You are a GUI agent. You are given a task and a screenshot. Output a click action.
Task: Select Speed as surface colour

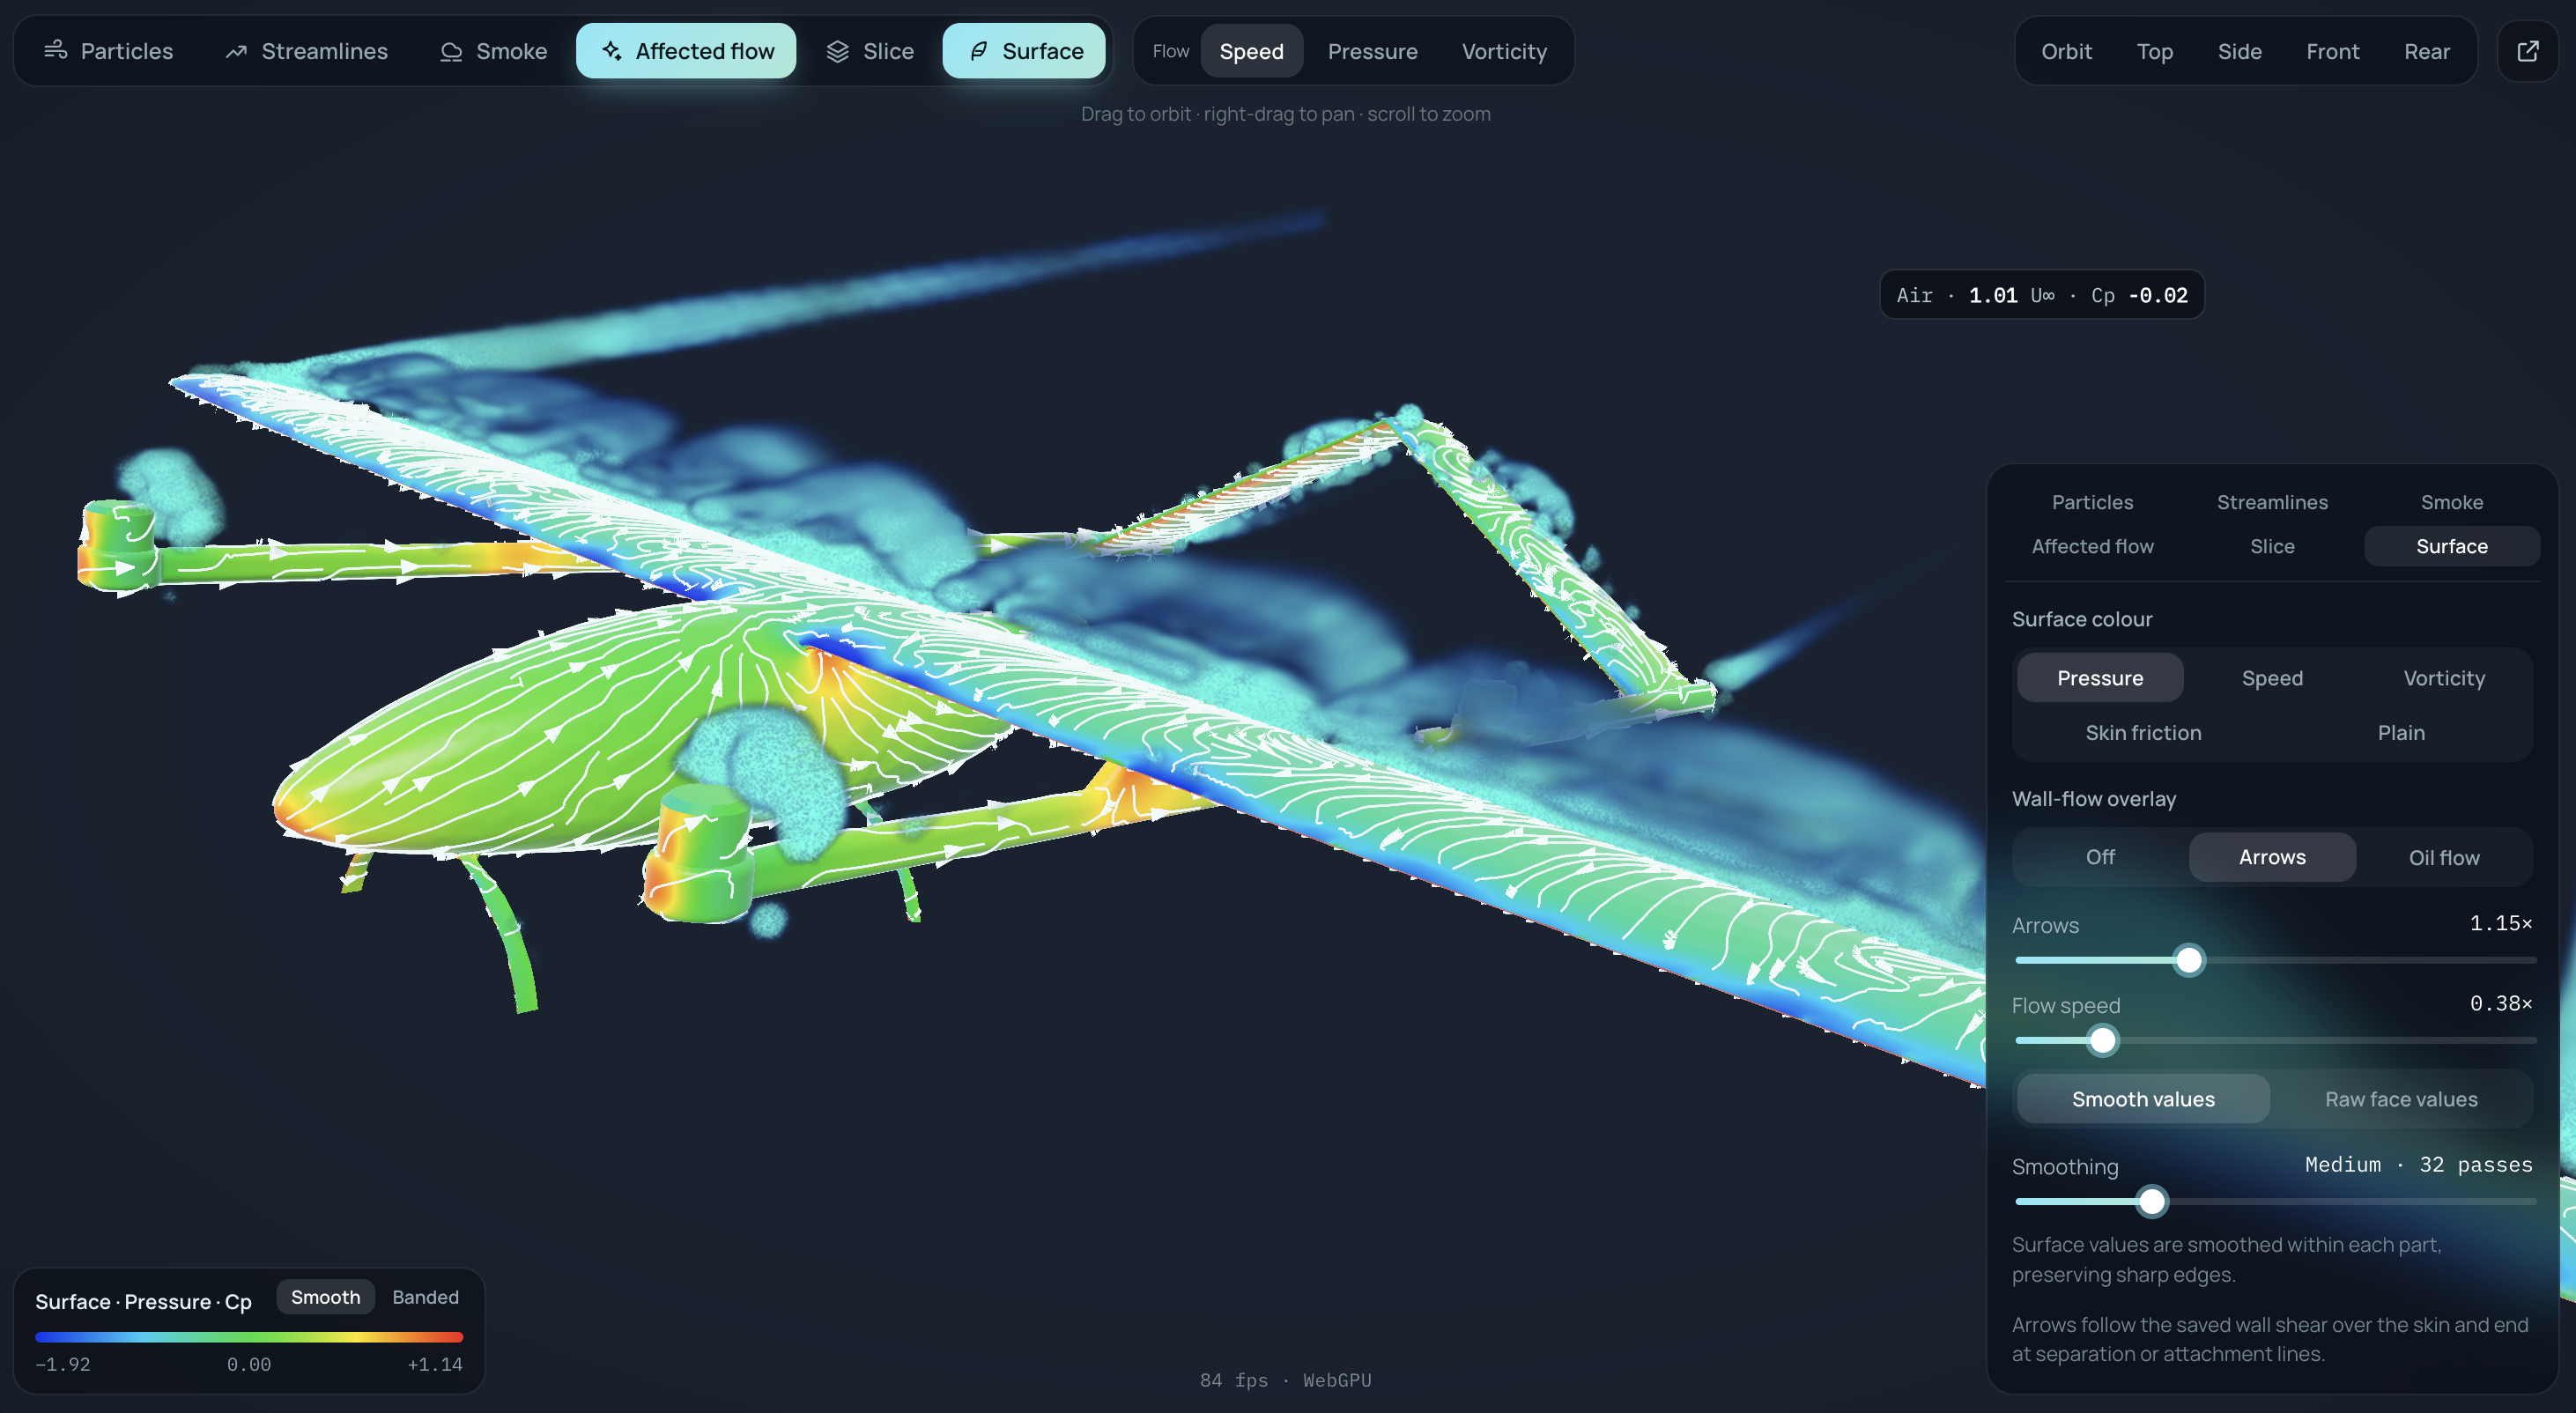pyautogui.click(x=2272, y=678)
